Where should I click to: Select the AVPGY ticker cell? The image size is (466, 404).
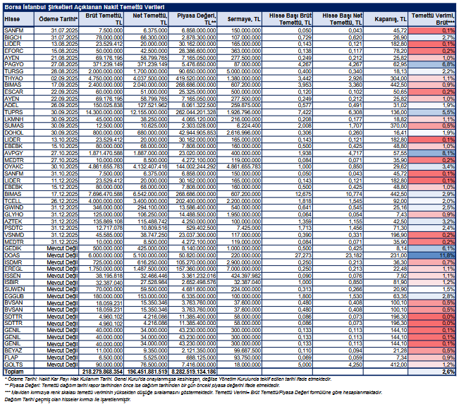point(19,153)
